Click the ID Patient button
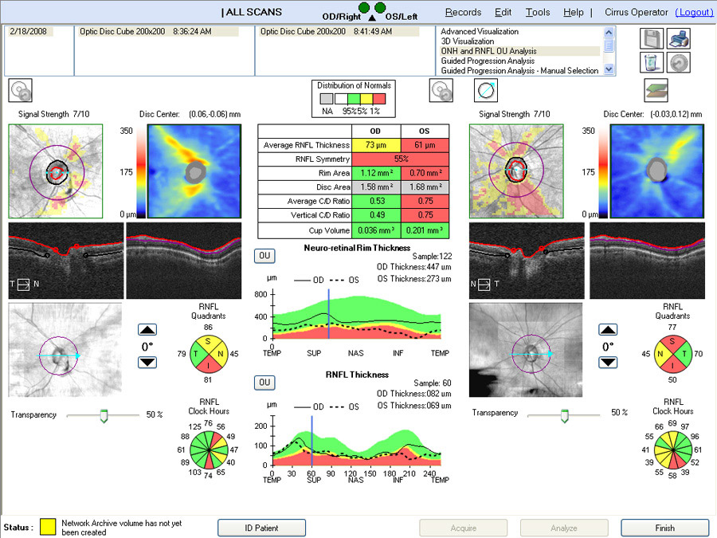Screen dimensions: 717x538 pyautogui.click(x=261, y=528)
